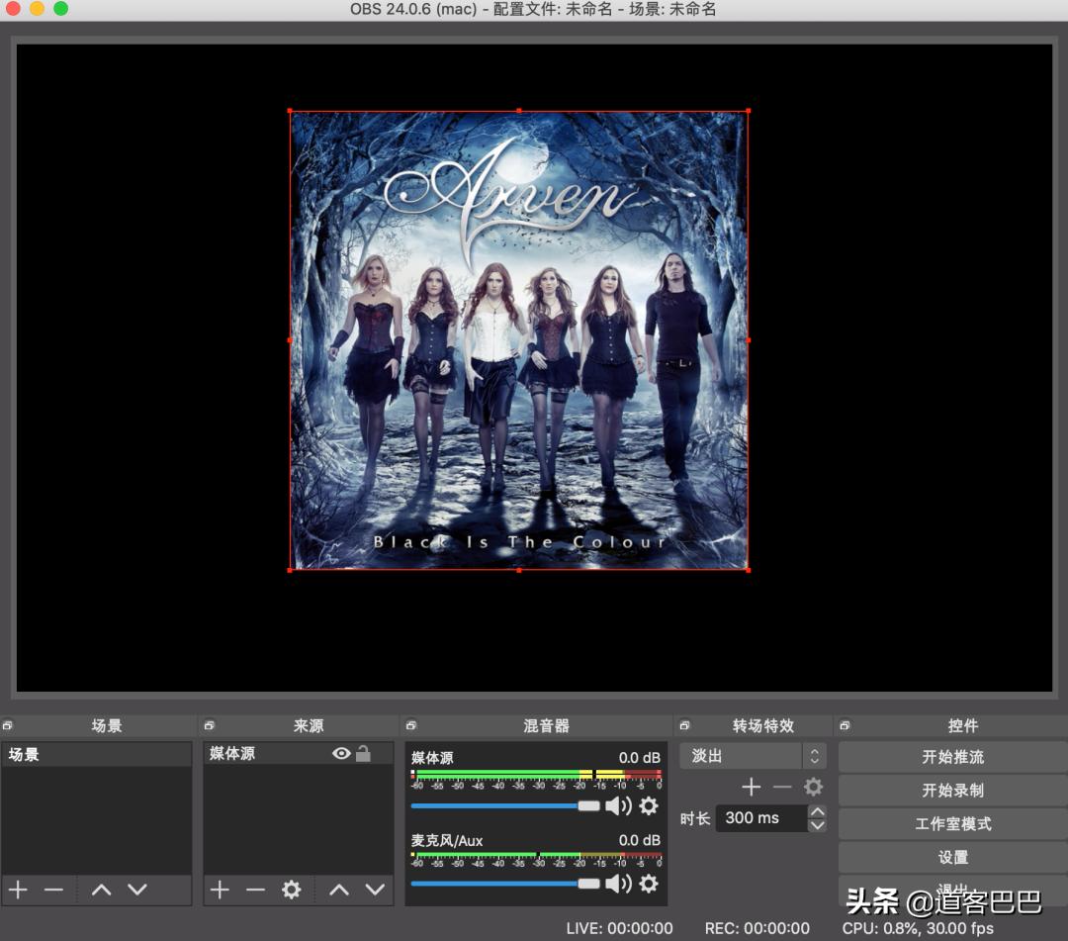1068x941 pixels.
Task: Move scene up with arrow
Action: point(102,890)
